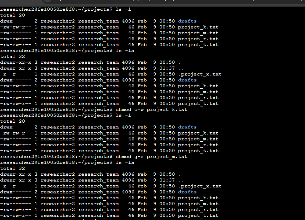
Task: Click project_m.txt in the topmost listing
Action: tap(198, 33)
